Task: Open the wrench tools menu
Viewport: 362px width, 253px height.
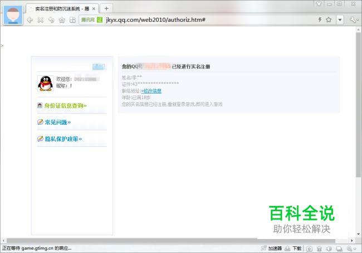Action: [353, 20]
